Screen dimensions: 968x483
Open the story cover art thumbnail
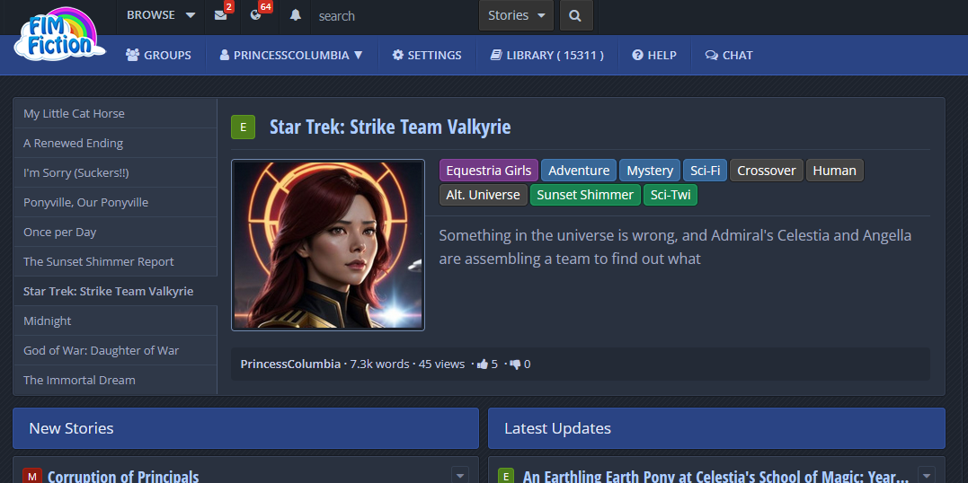coord(328,245)
